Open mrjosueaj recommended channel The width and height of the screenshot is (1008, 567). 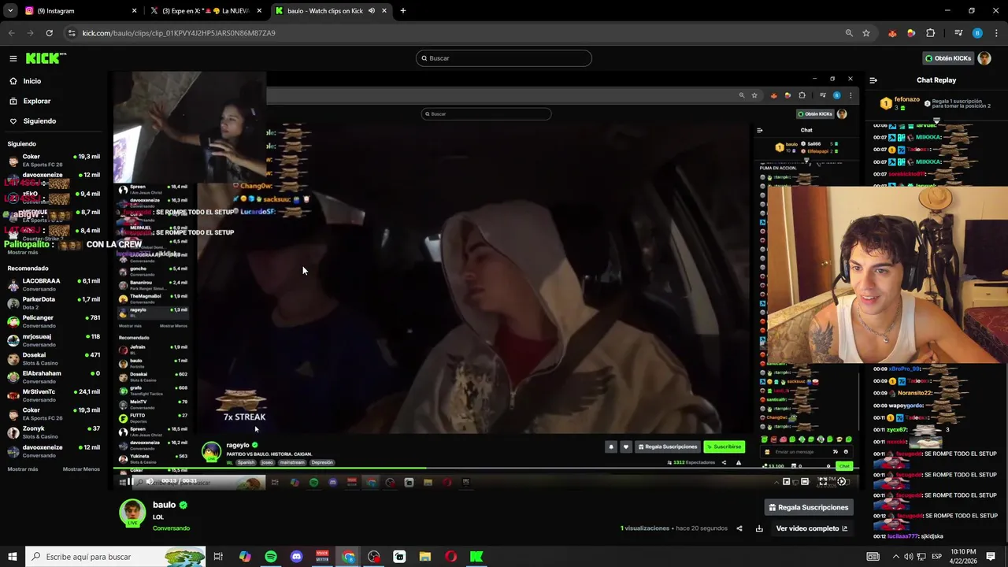click(x=54, y=340)
